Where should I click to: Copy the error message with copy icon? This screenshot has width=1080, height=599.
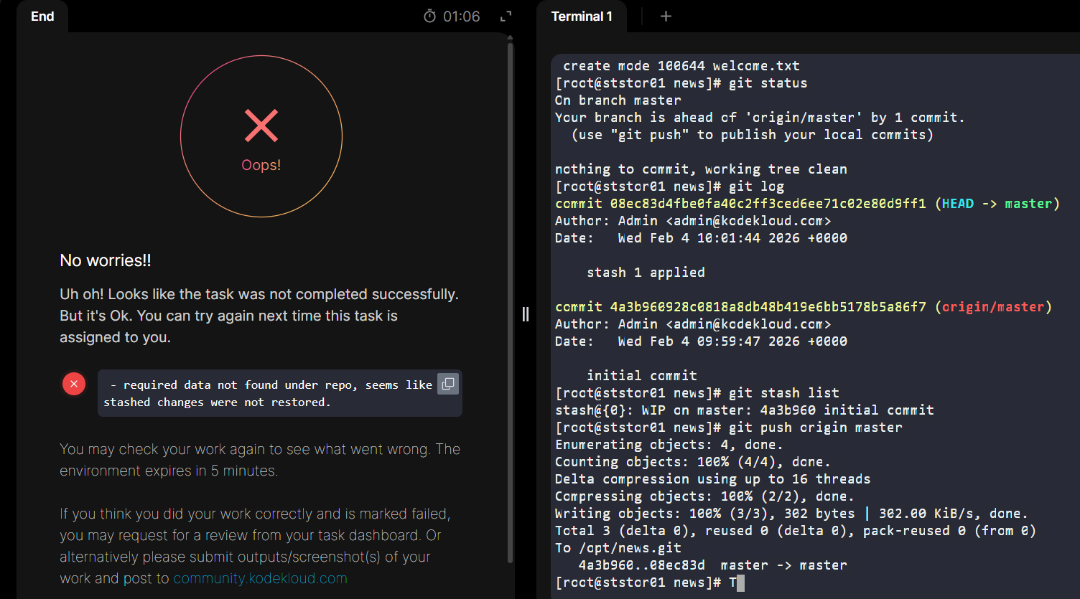click(x=447, y=384)
